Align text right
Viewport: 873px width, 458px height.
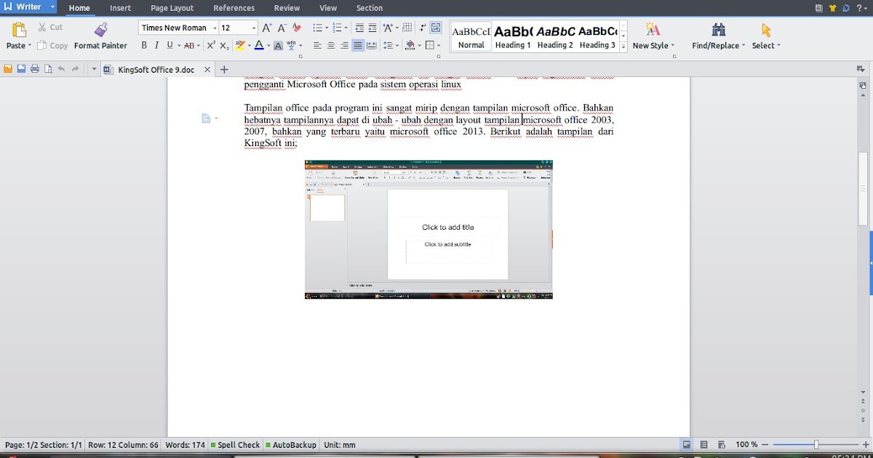pyautogui.click(x=344, y=45)
